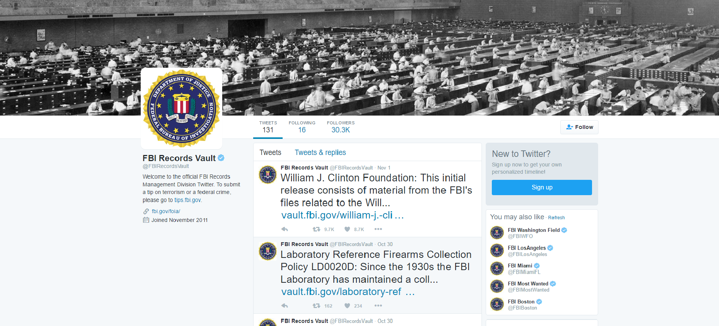Refresh the You may also like list
719x326 pixels.
click(x=556, y=218)
